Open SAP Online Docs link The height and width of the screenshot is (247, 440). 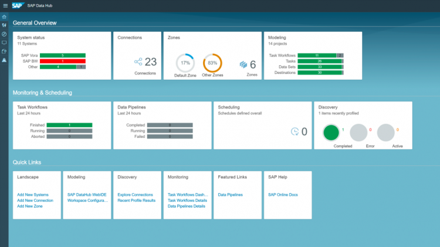pos(283,195)
